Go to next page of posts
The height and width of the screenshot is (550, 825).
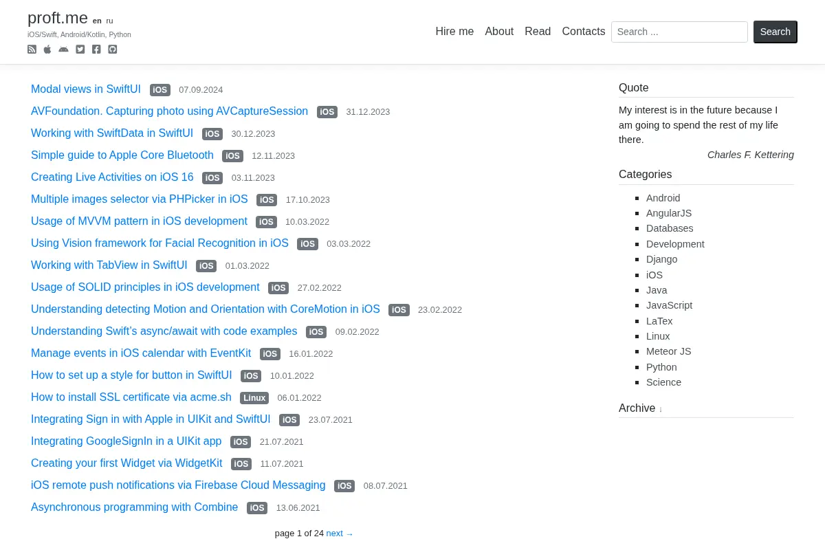(x=340, y=533)
